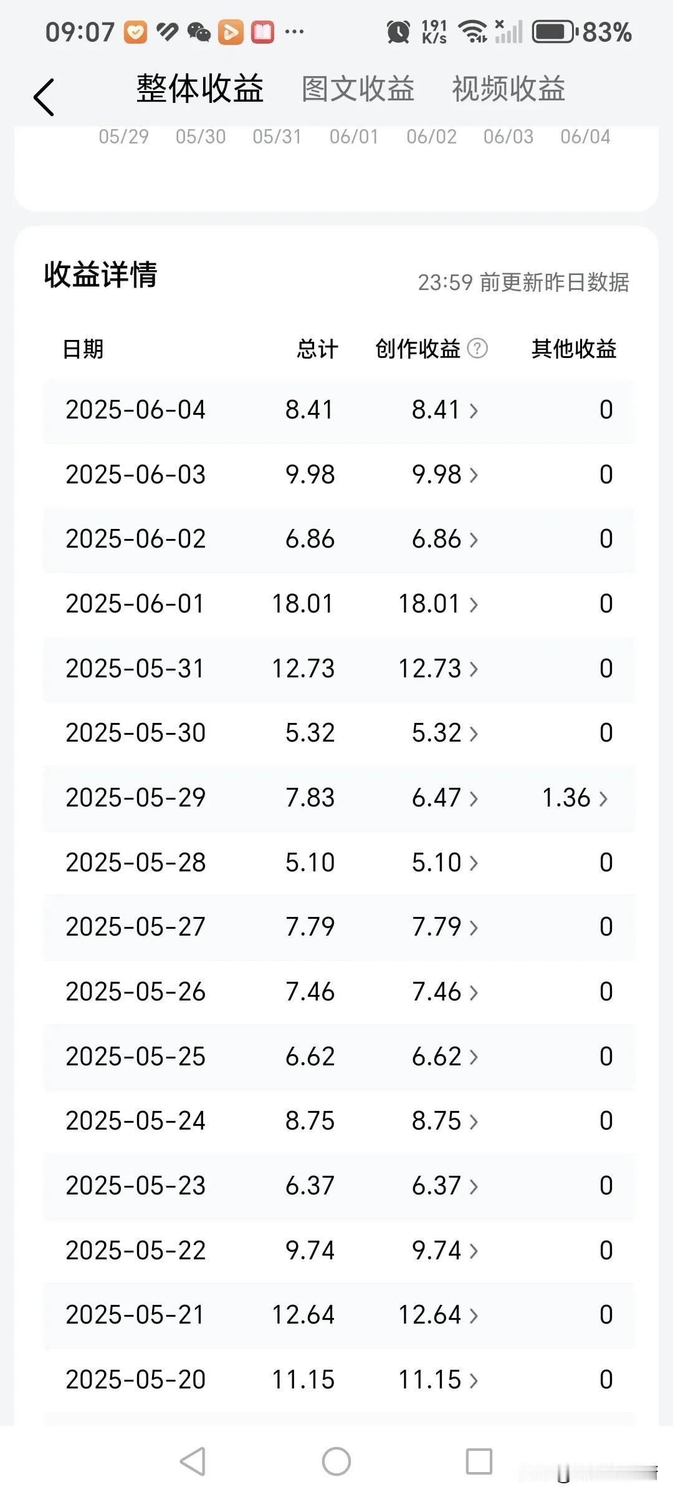This screenshot has width=673, height=1497.
Task: Open recent apps square button
Action: coord(479,1461)
